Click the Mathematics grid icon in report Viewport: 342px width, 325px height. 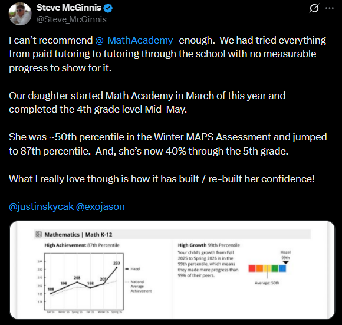pyautogui.click(x=38, y=235)
